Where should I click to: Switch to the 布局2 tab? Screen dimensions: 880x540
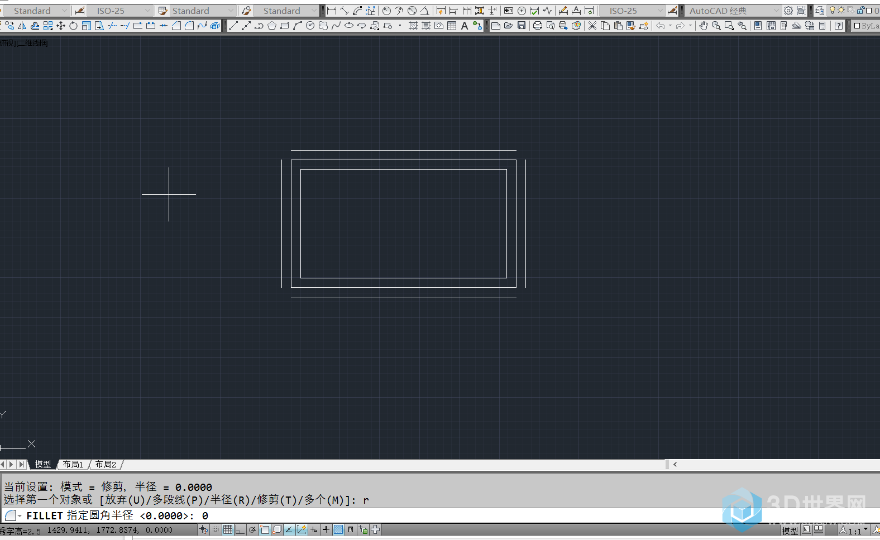point(106,464)
